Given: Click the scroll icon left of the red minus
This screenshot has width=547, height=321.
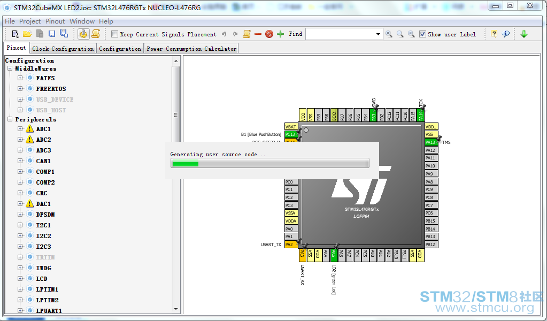Looking at the screenshot, I should tap(246, 34).
